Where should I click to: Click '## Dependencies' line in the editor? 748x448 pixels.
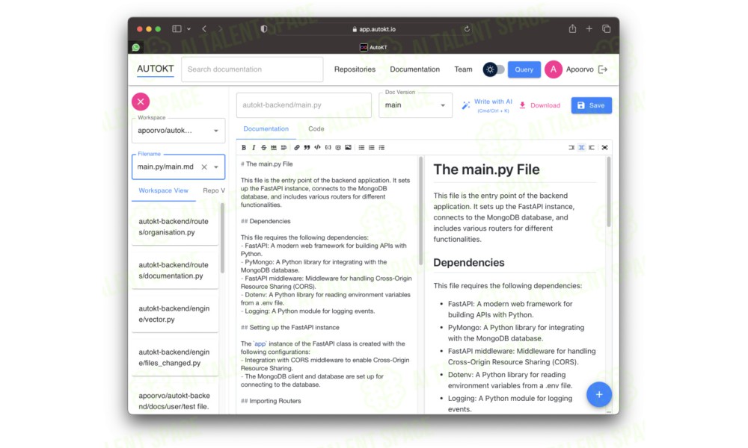(266, 221)
